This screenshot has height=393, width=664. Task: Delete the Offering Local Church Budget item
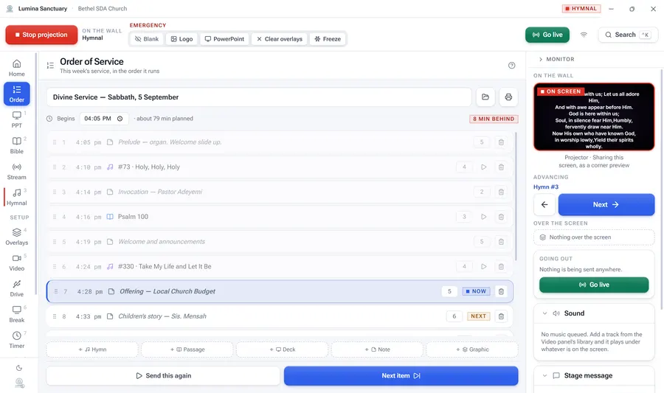(501, 291)
